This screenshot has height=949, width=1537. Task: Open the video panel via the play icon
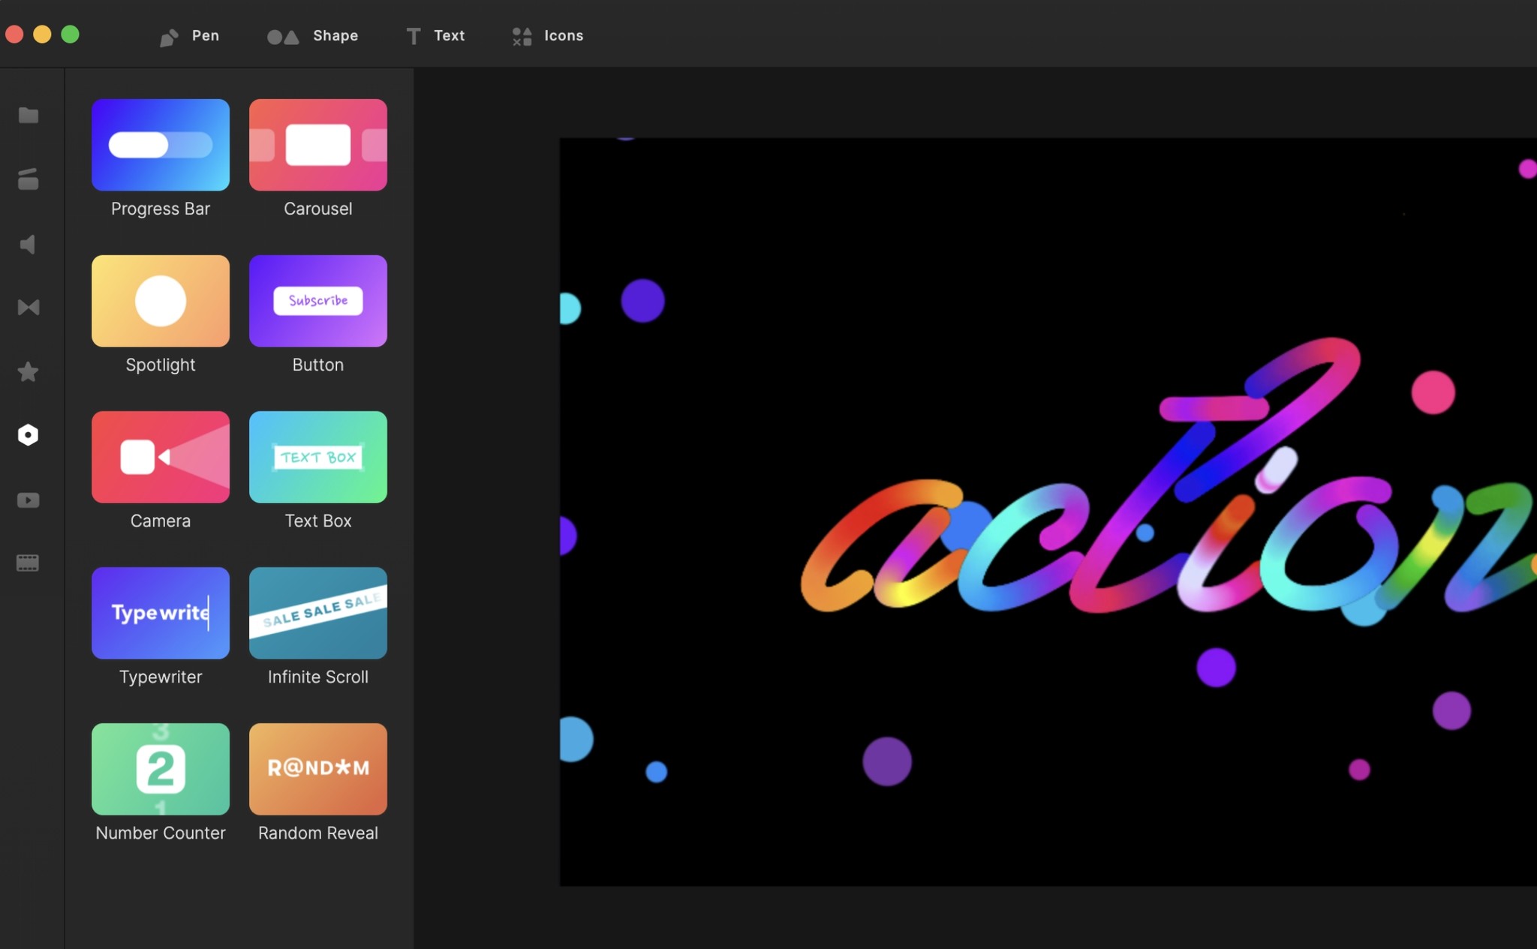click(28, 500)
